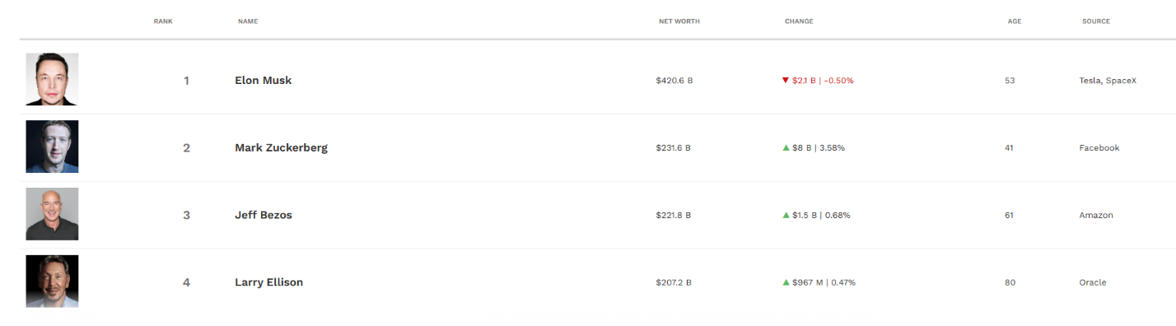
Task: Open the rank 3 profile photo
Action: 52,214
